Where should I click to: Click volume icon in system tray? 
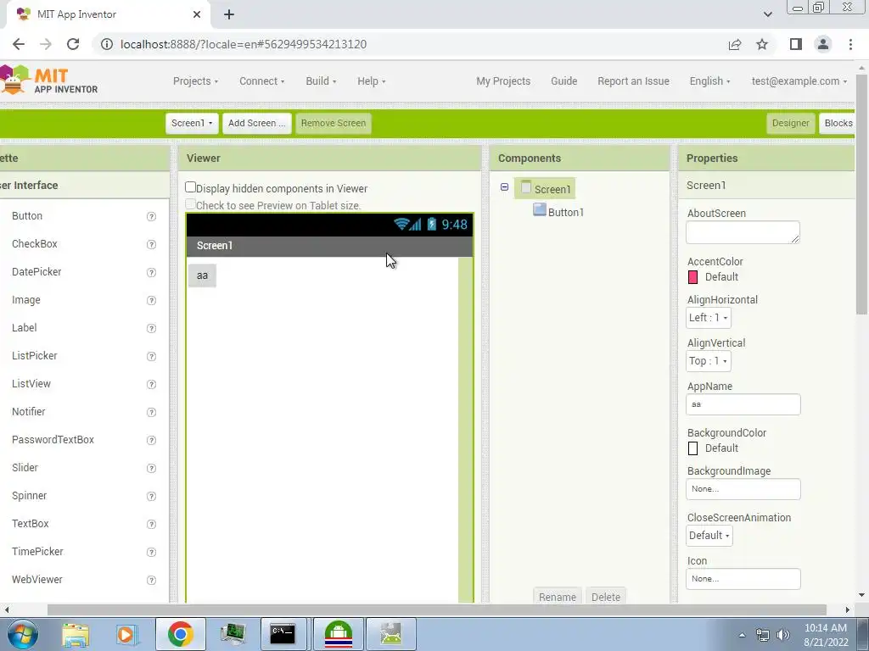point(783,635)
